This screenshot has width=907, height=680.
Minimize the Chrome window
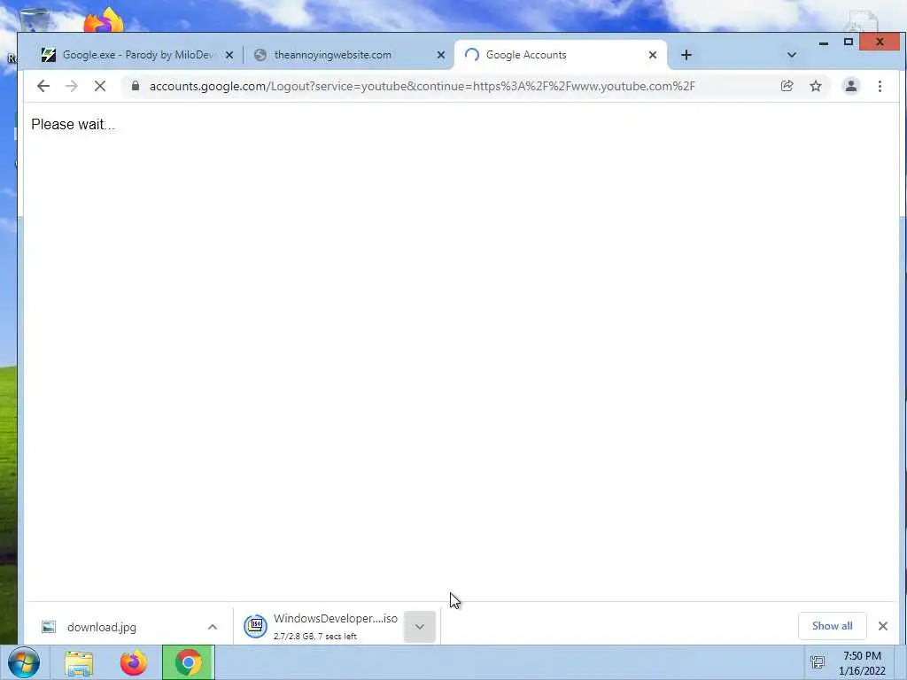tap(824, 42)
